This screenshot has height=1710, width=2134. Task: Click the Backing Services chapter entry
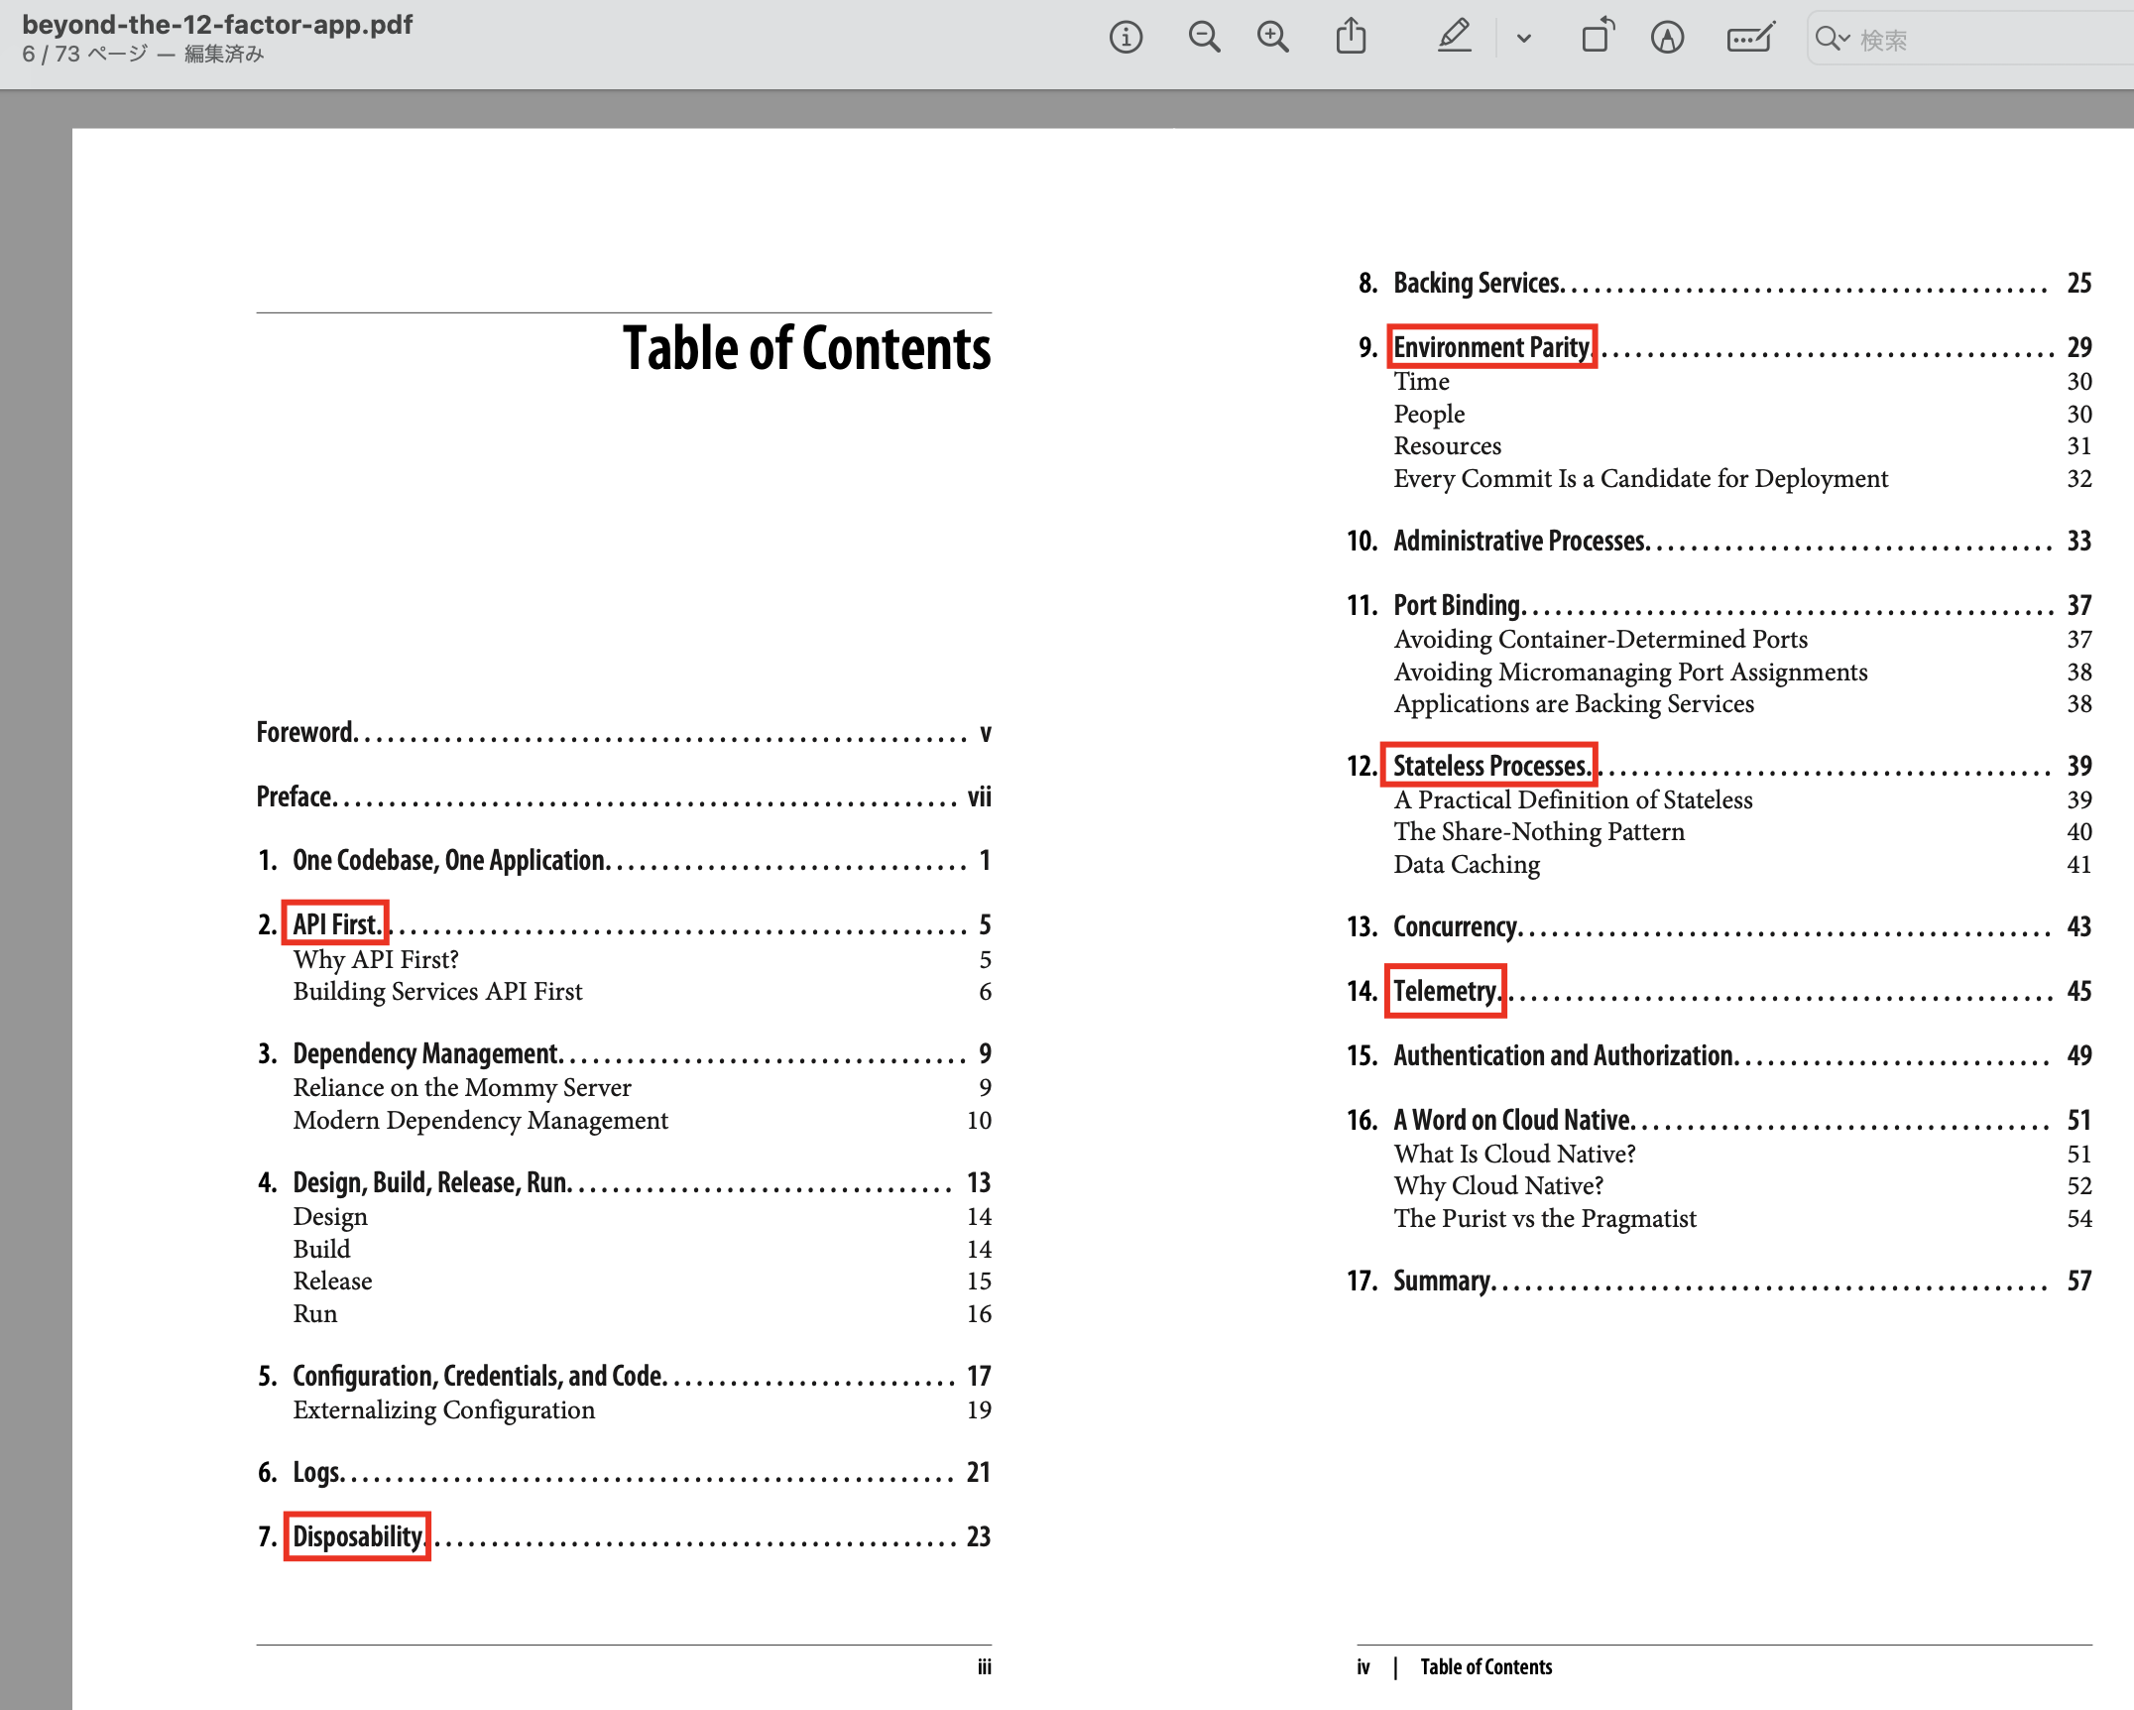[x=1477, y=283]
